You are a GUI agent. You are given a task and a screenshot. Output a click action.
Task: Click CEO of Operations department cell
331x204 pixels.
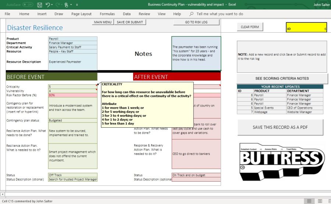click(305, 108)
